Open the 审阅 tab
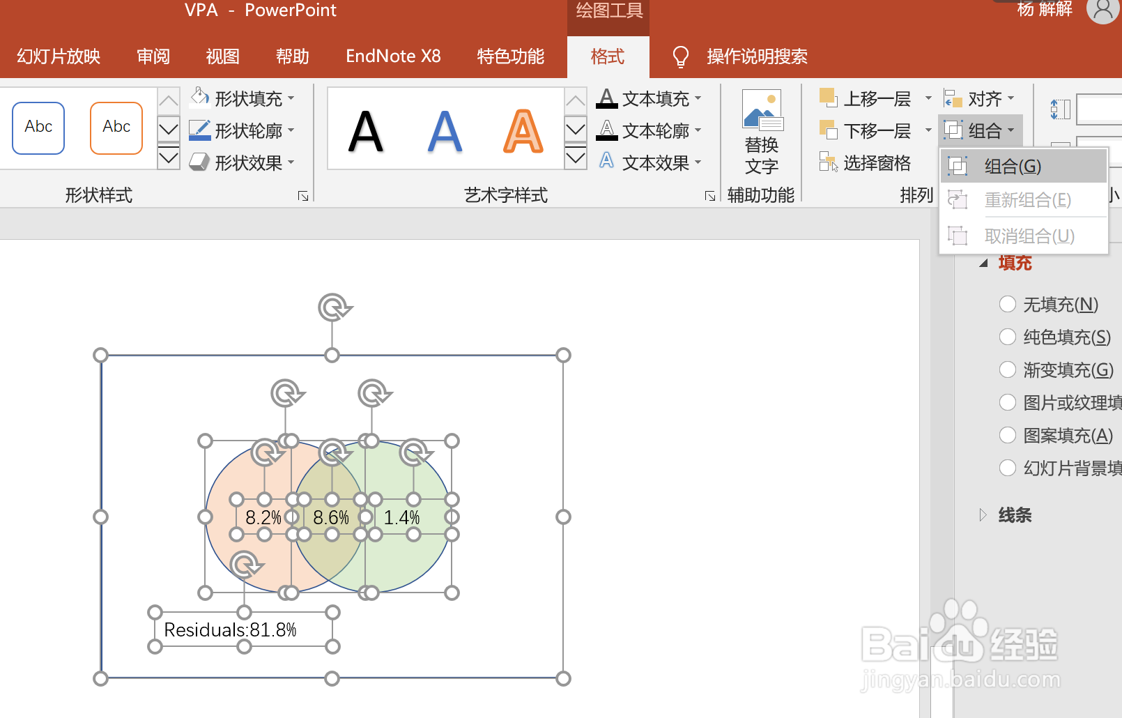1122x718 pixels. pos(153,56)
